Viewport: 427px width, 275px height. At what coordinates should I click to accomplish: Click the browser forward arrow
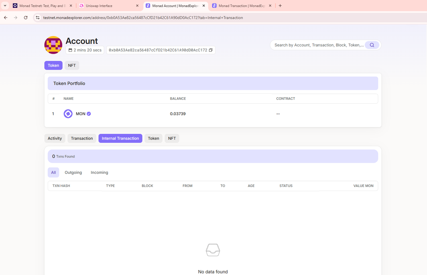pos(15,17)
